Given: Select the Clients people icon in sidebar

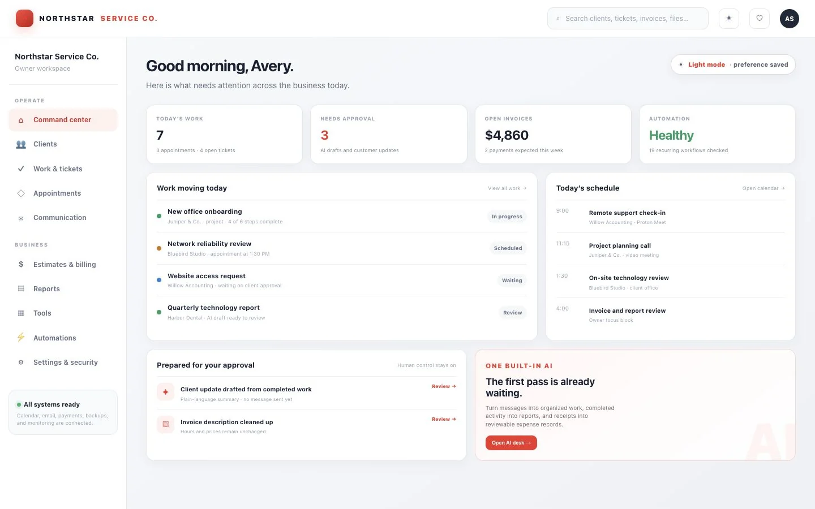Looking at the screenshot, I should [x=21, y=144].
